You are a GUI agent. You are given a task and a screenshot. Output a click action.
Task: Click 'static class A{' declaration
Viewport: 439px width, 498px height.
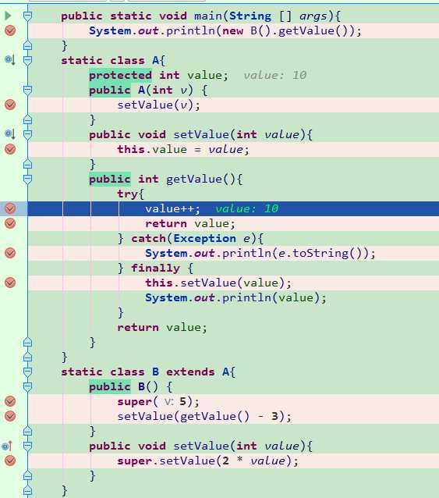113,60
